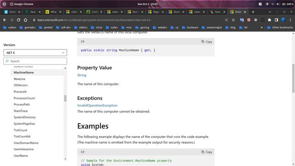Select OSVersion in the sidebar
The height and width of the screenshot is (166, 295).
[20, 85]
